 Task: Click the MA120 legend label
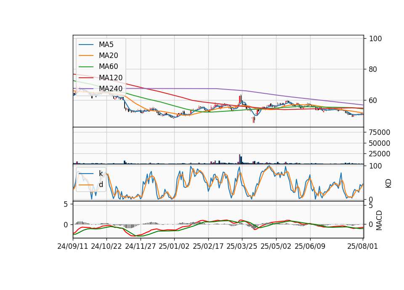coord(111,78)
